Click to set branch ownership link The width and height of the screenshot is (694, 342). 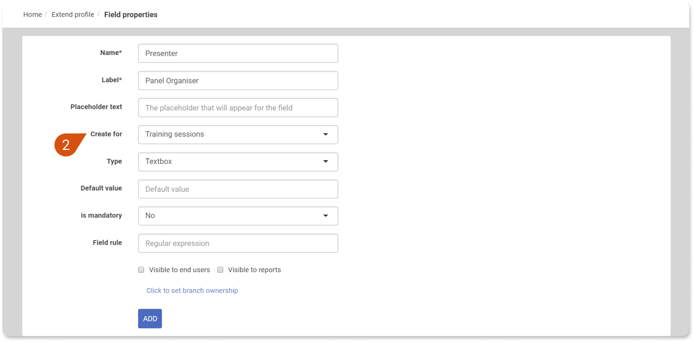tap(192, 291)
